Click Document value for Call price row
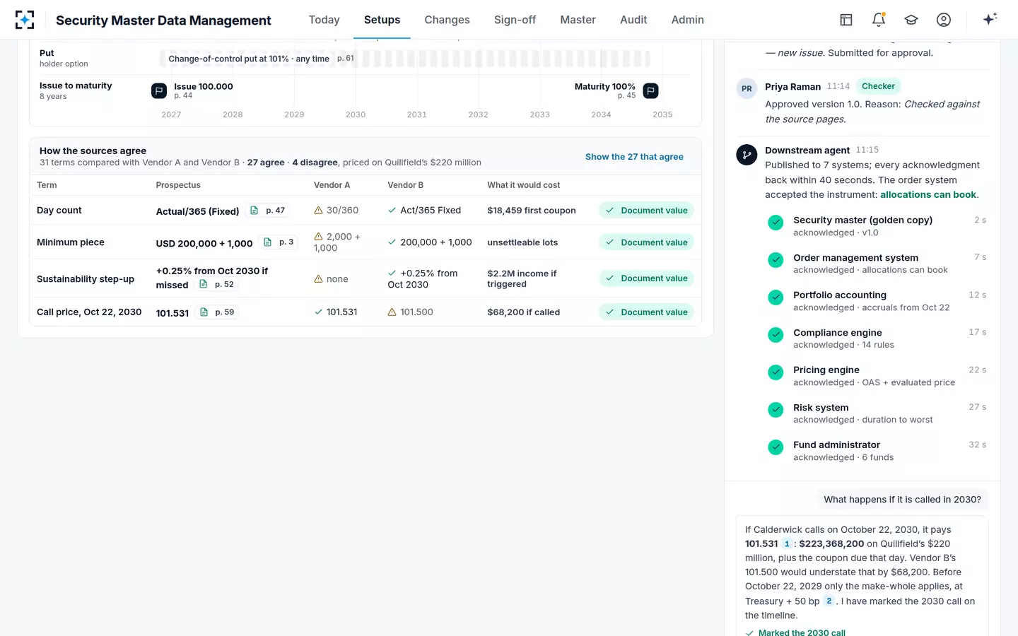Viewport: 1018px width, 636px height. click(647, 312)
